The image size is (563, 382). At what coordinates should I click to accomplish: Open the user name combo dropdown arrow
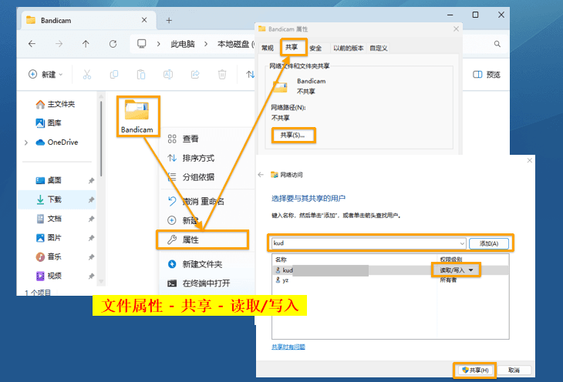pos(462,243)
